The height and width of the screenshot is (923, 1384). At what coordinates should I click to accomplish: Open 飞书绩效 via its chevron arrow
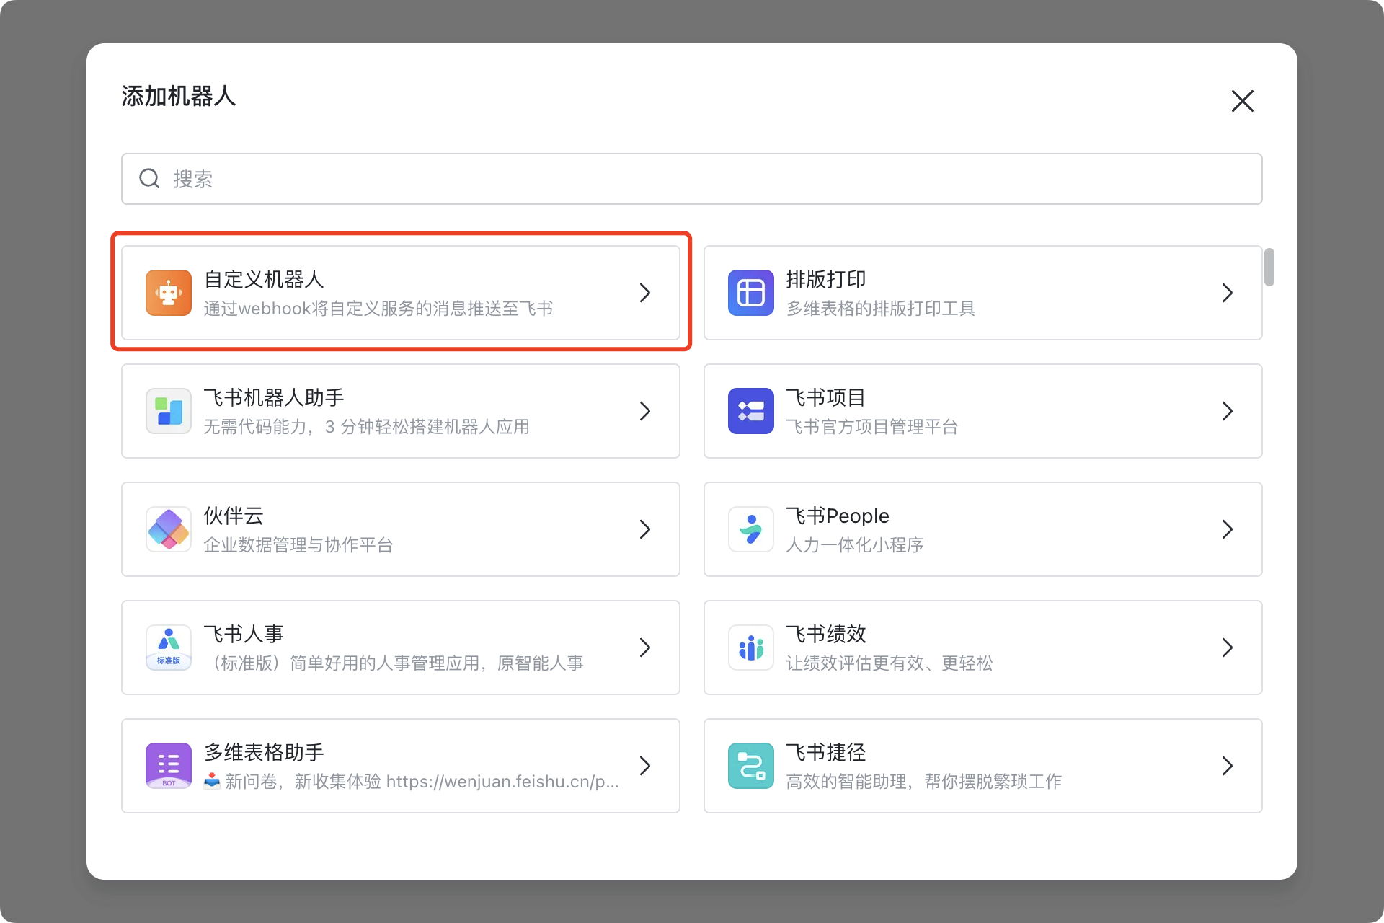tap(1228, 648)
